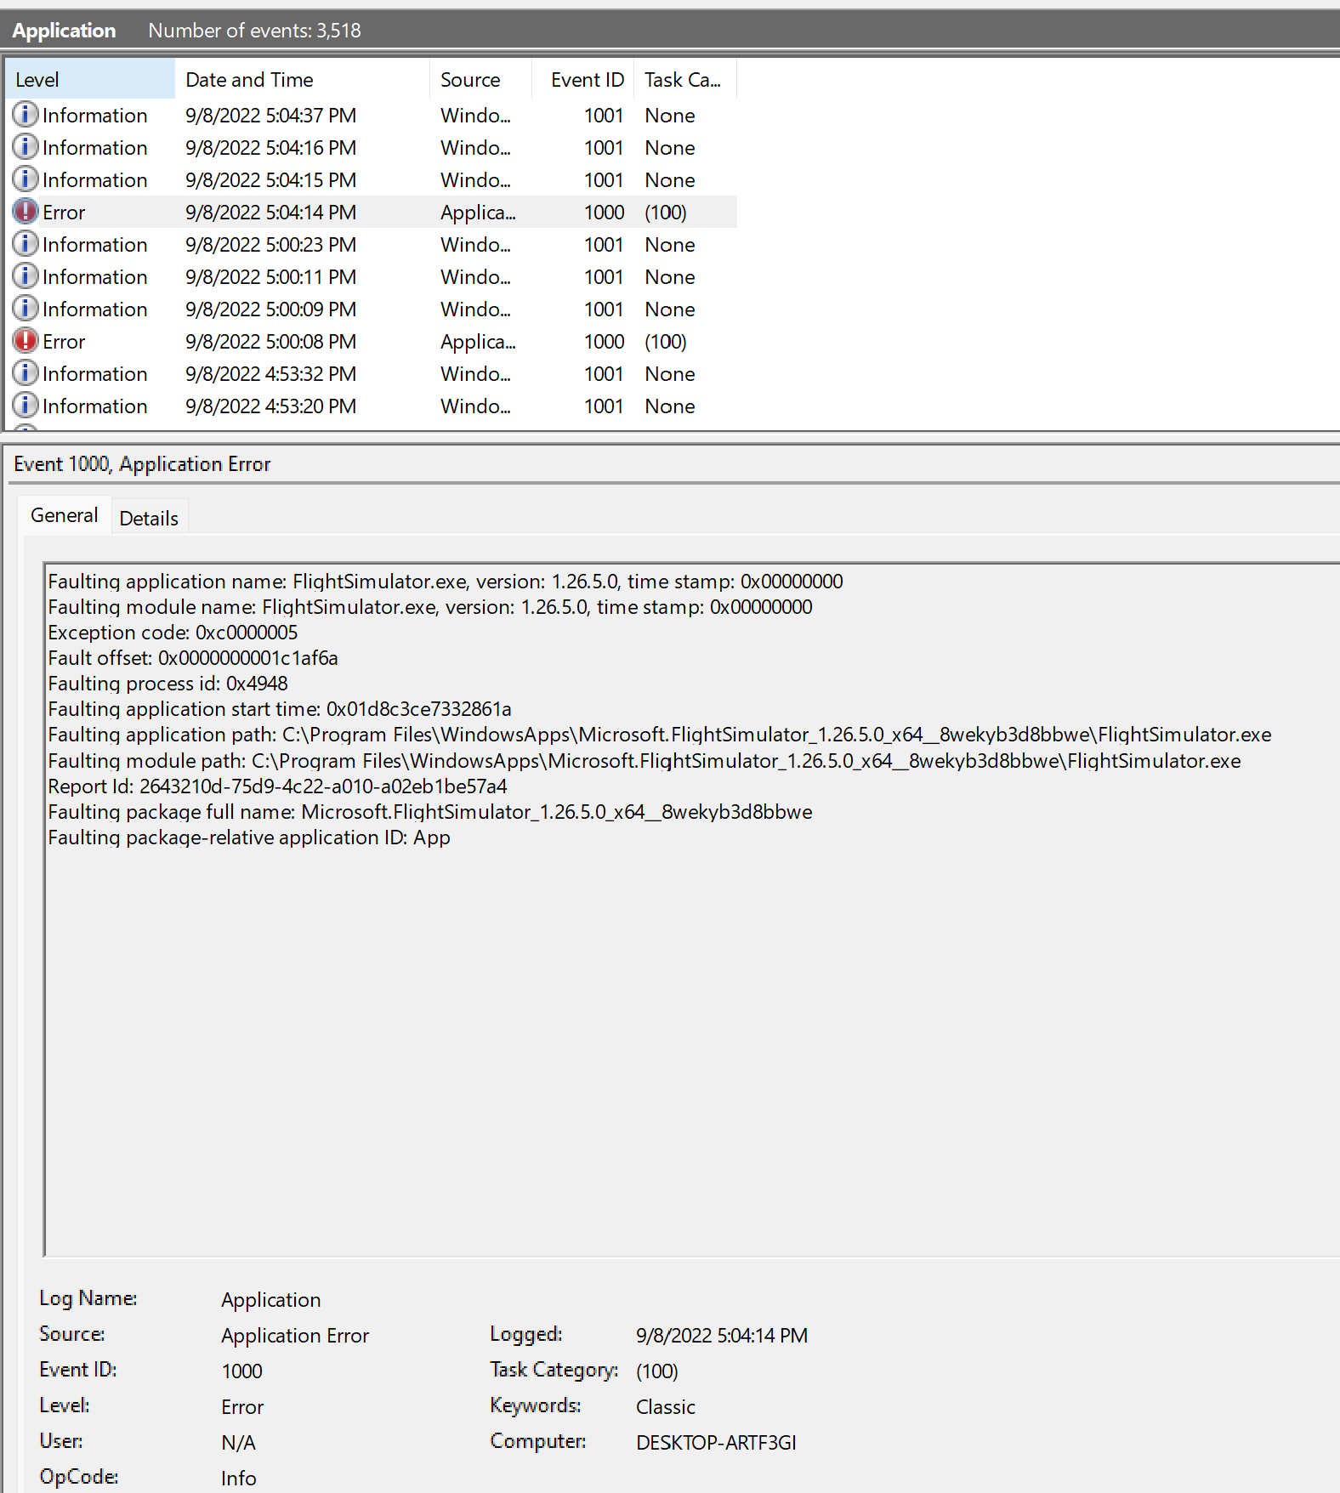Viewport: 1340px width, 1493px height.
Task: Click the Keywords value Classic
Action: coord(666,1407)
